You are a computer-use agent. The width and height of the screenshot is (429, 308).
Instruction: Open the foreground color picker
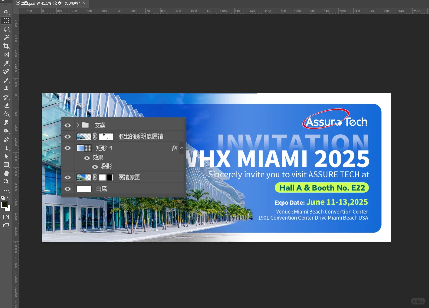(4, 205)
